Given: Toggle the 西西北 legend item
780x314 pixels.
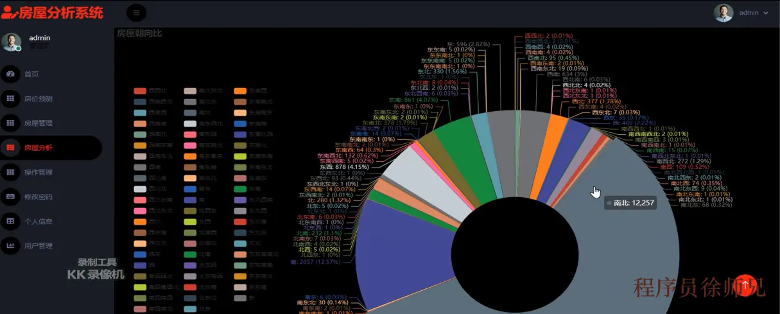Looking at the screenshot, I should (151, 91).
